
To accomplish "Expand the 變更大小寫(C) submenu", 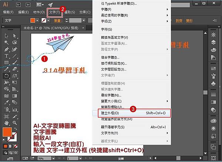I will point(135,101).
